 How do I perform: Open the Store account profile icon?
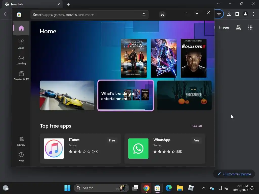[x=162, y=14]
